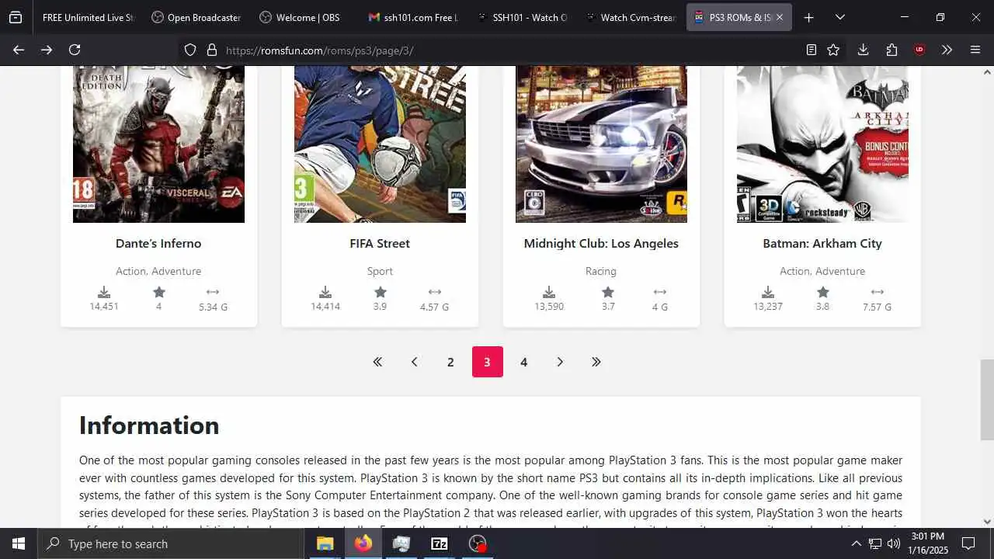The height and width of the screenshot is (559, 994).
Task: Click the Sport genre text
Action: pos(380,271)
